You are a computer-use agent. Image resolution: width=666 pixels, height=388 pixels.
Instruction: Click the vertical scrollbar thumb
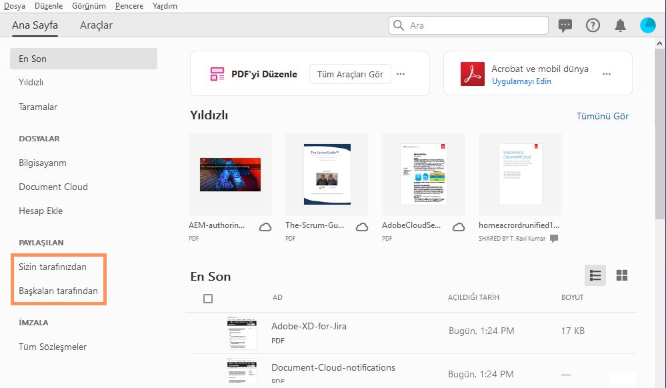(659, 134)
